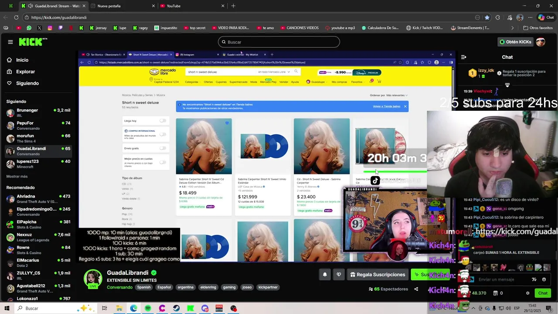Open File Explorer from the taskbar
This screenshot has height=314, width=558.
click(x=119, y=308)
